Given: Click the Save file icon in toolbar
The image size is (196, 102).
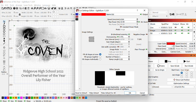Looking at the screenshot, I should [8, 8].
